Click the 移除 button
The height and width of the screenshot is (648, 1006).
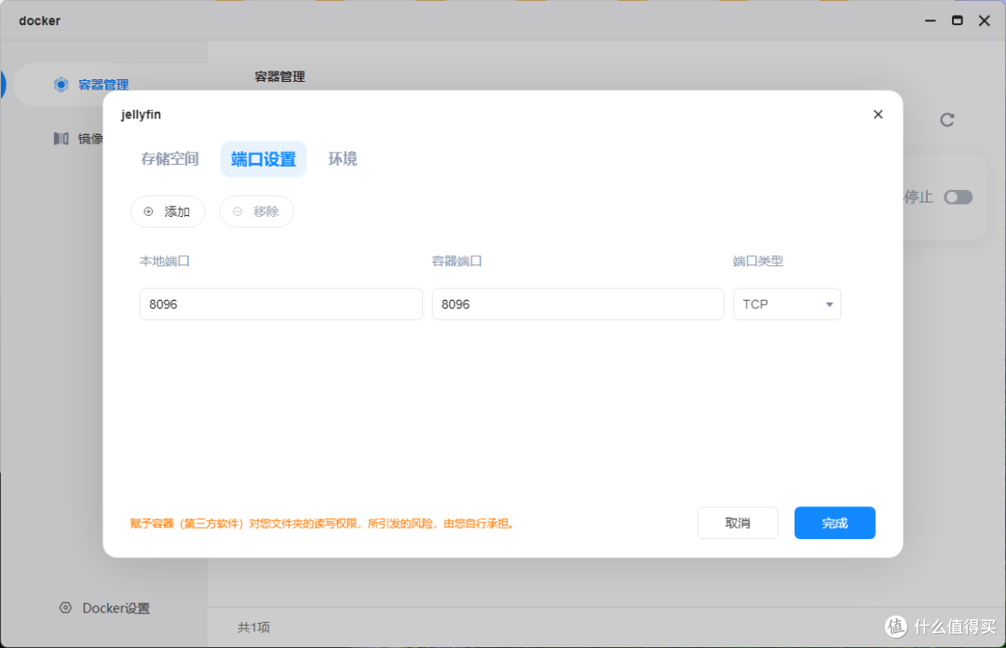click(257, 211)
